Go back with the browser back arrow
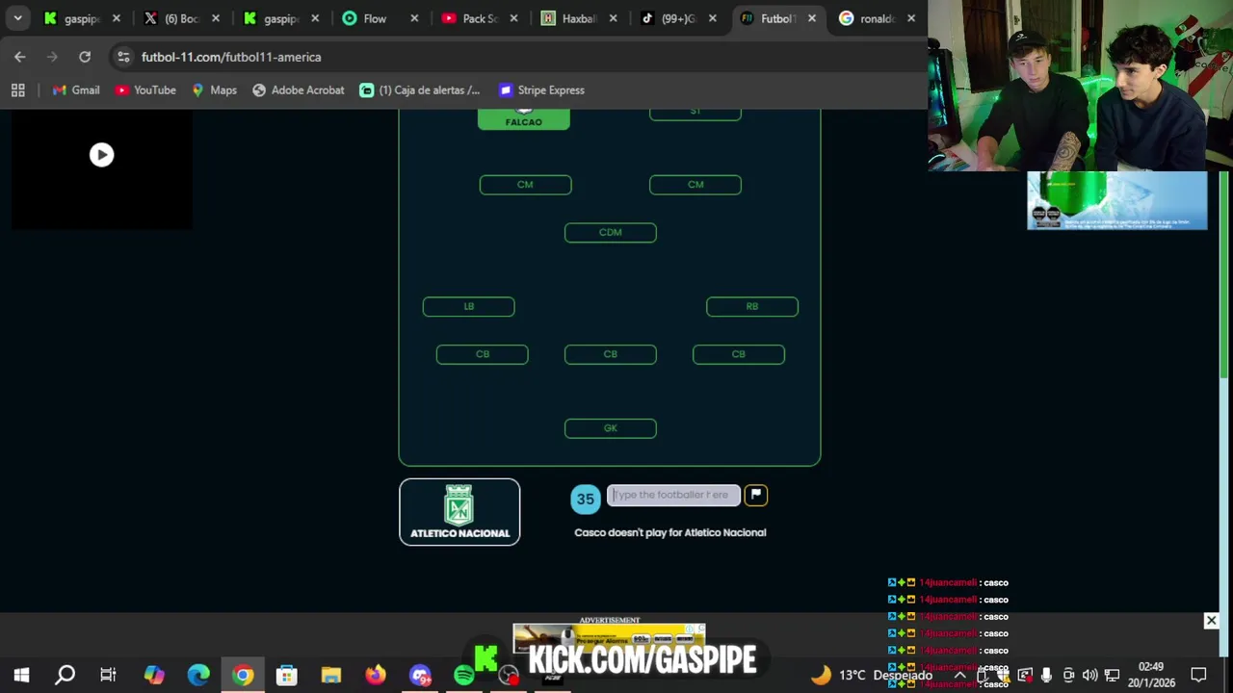 click(x=20, y=57)
